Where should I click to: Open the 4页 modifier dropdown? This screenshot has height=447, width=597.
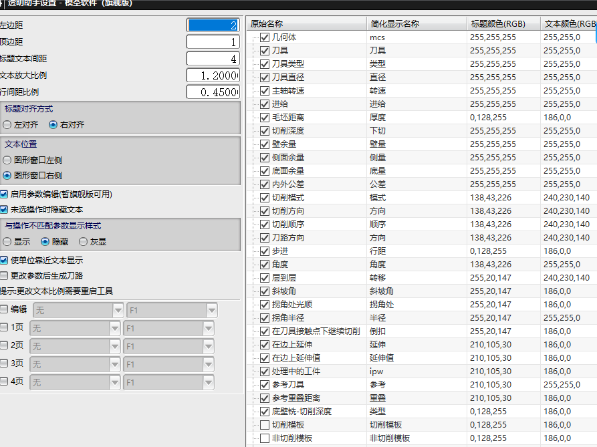[76, 382]
